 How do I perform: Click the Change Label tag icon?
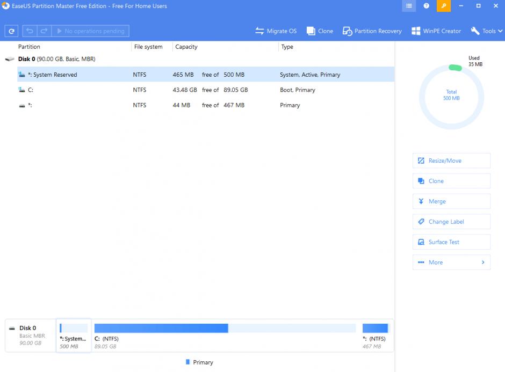coord(421,221)
